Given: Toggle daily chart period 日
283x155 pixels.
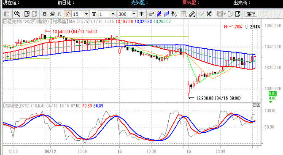Looking at the screenshot, I should click(x=44, y=14).
